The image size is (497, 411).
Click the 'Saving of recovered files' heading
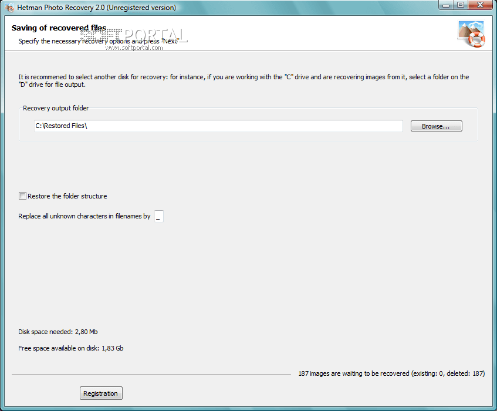click(x=59, y=28)
